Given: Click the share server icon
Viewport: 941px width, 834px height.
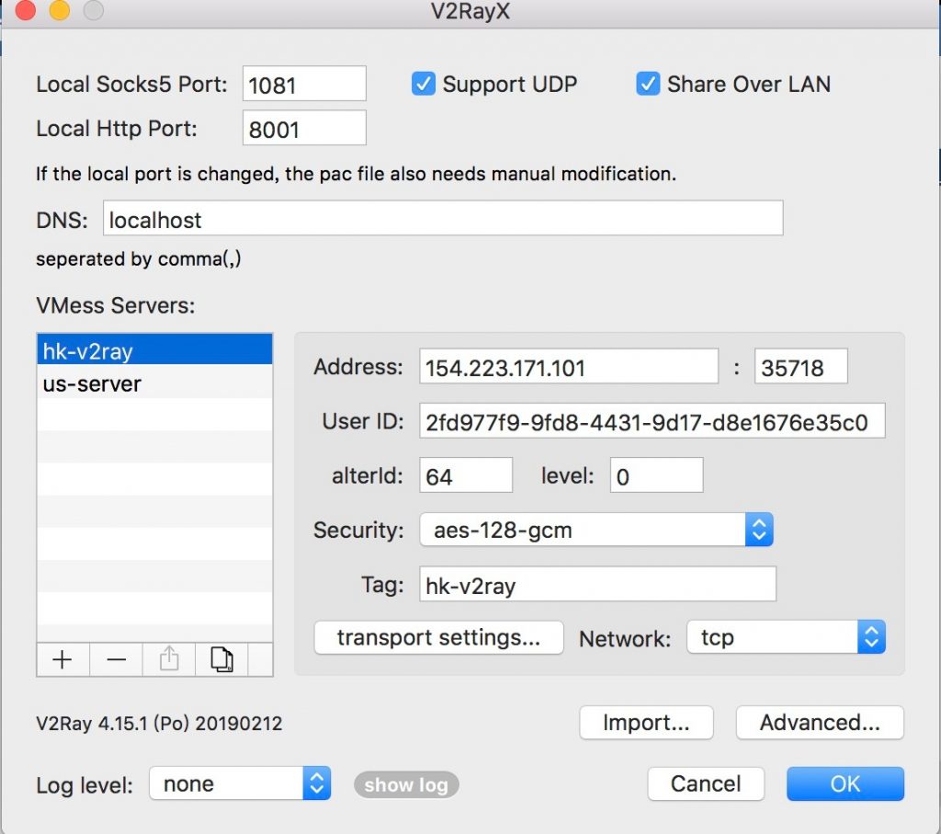Looking at the screenshot, I should click(169, 659).
